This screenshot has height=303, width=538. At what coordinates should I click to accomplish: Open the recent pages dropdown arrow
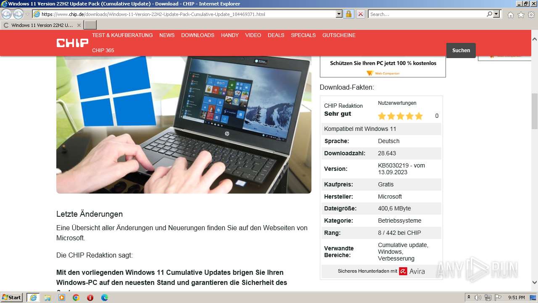(x=27, y=14)
